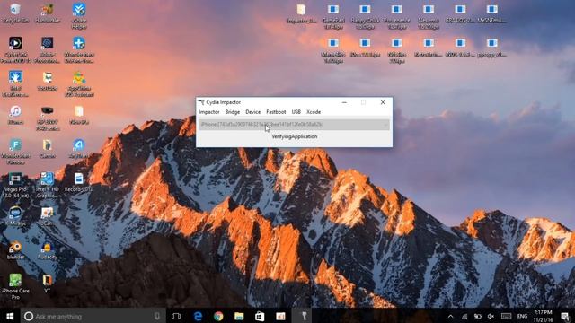Launch Google Chrome from taskbar
Image resolution: width=575 pixels, height=323 pixels.
pyautogui.click(x=218, y=316)
